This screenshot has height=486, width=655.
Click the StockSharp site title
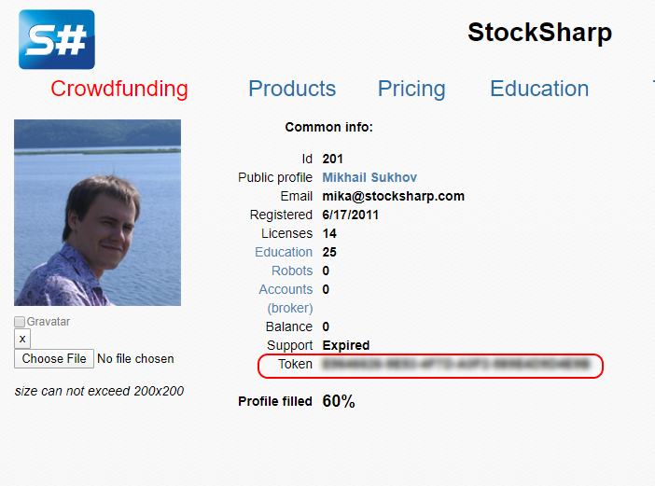pos(539,33)
